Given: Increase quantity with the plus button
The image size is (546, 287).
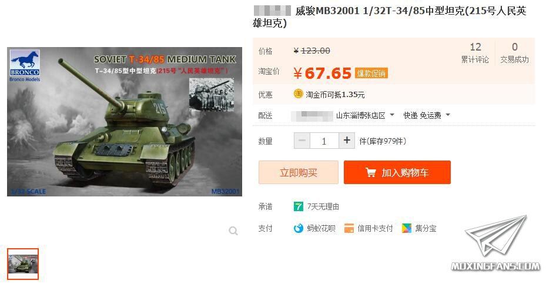Looking at the screenshot, I should pos(347,141).
